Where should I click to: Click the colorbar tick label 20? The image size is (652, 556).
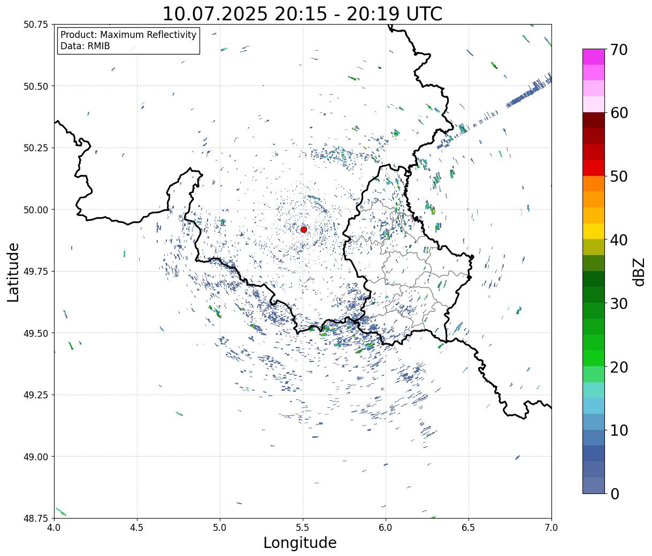[x=619, y=367]
